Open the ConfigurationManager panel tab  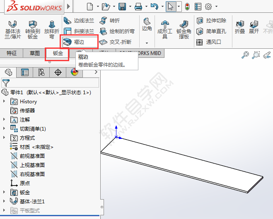click(41, 72)
